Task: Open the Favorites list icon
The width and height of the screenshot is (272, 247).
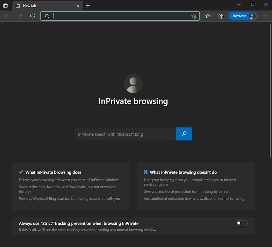Action: tap(208, 16)
